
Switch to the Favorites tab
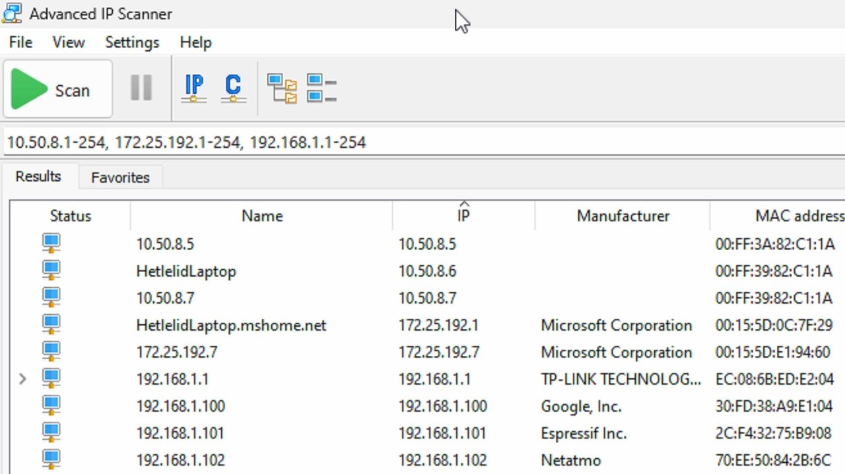coord(120,178)
